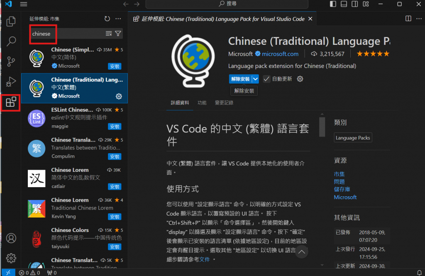The width and height of the screenshot is (425, 276).
Task: Toggle the primary sidebar layout icon
Action: 333,4
